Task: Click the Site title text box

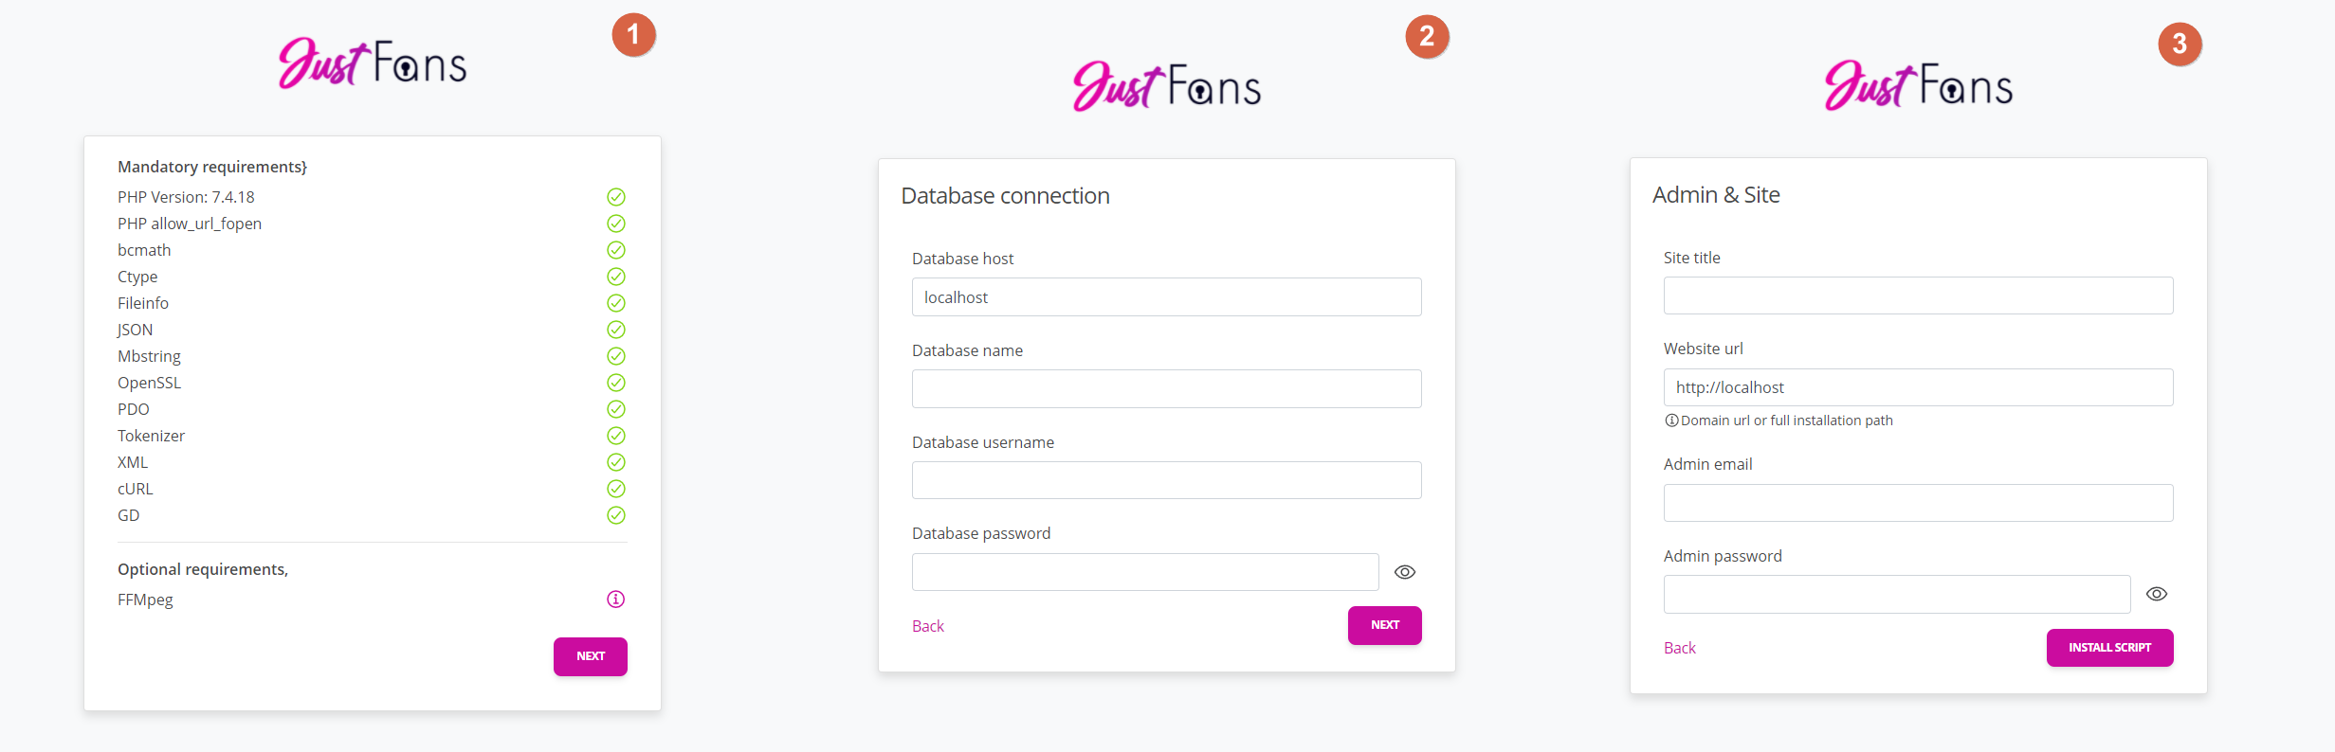Action: pyautogui.click(x=1918, y=295)
